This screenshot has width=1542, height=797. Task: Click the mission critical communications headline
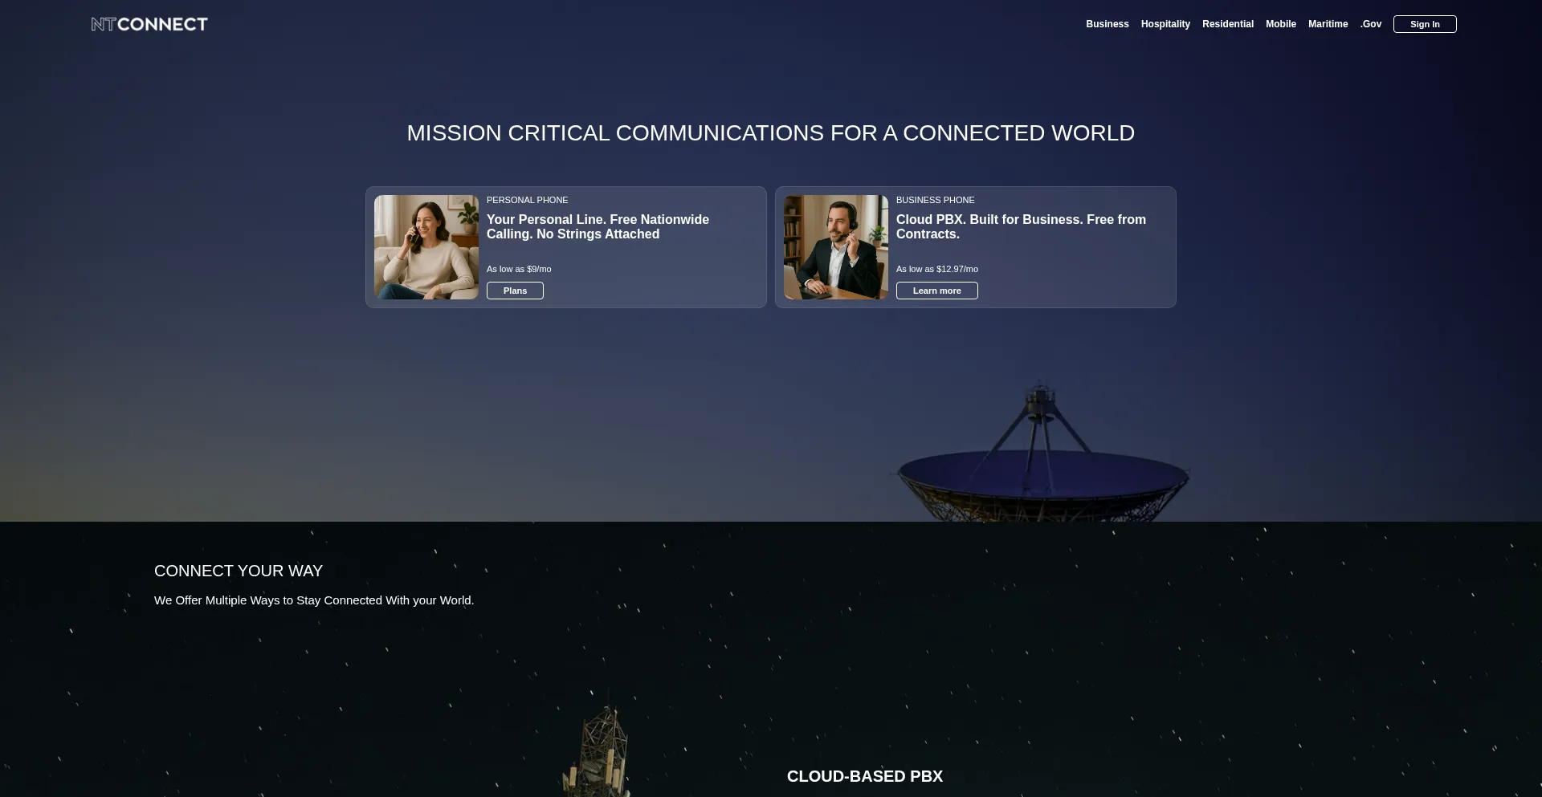click(x=770, y=132)
